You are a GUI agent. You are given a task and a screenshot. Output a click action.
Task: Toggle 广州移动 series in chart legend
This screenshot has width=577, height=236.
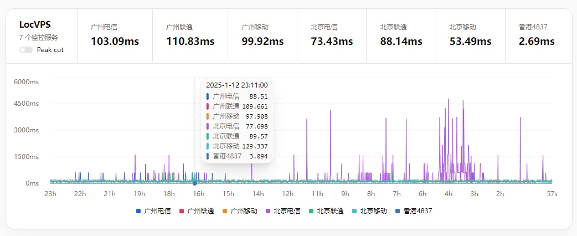coord(240,211)
